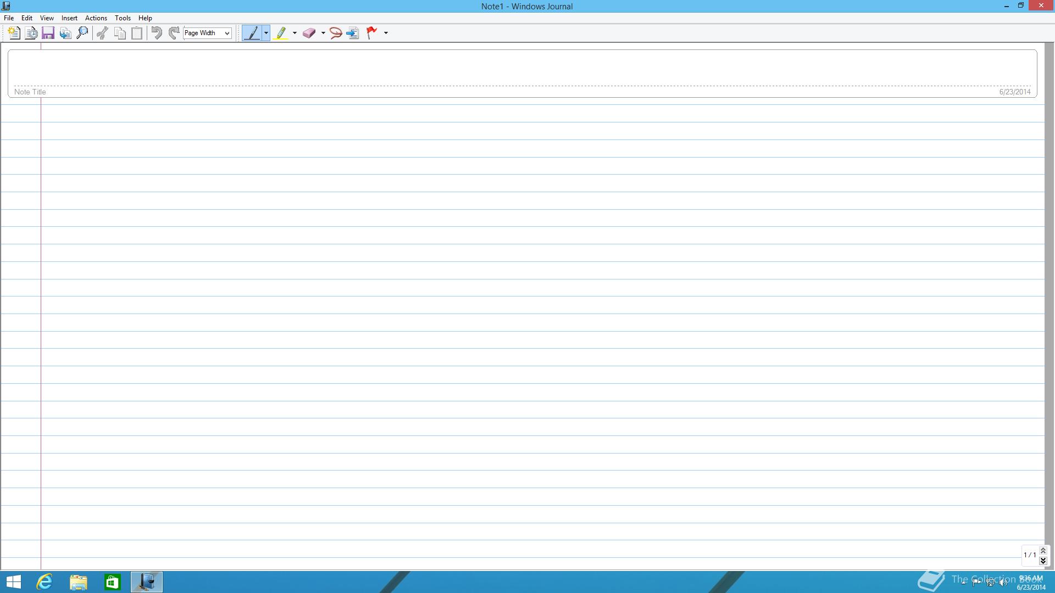
Task: Click the Windows Journal icon in title bar
Action: pyautogui.click(x=6, y=6)
